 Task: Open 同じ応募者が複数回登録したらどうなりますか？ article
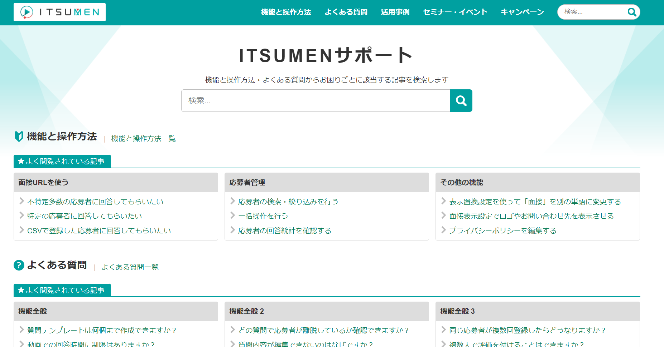[x=528, y=330]
